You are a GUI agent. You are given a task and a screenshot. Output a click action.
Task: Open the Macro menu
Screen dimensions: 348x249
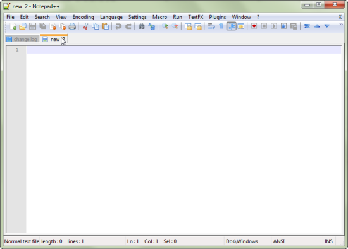(x=159, y=17)
